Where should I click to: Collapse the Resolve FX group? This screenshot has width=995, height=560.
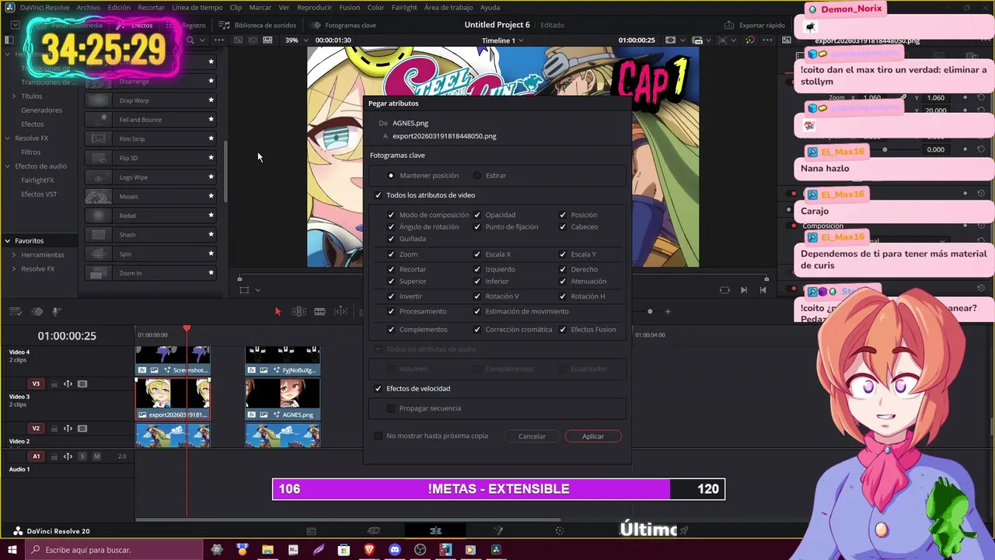tap(8, 138)
